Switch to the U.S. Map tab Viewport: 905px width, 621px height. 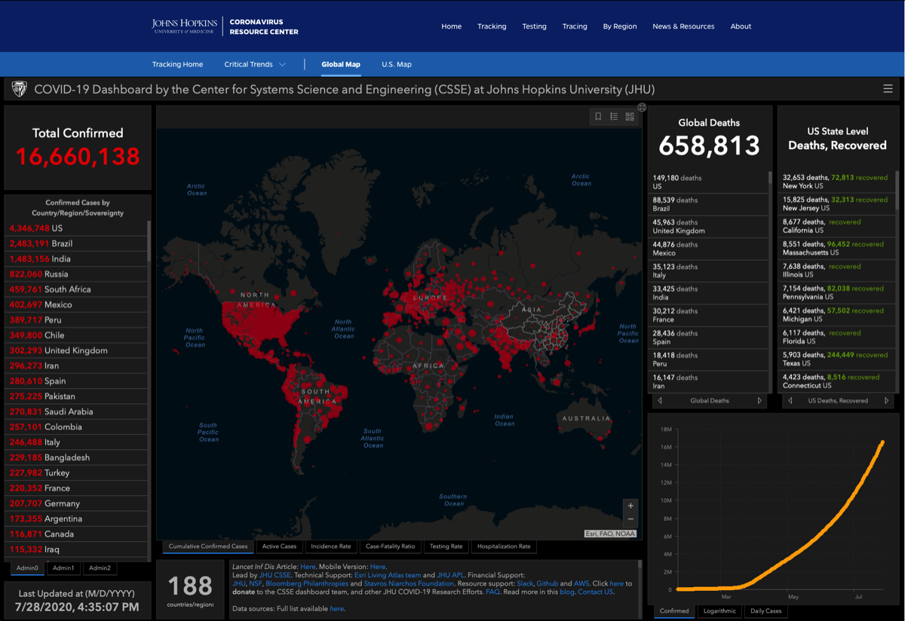[x=397, y=65]
